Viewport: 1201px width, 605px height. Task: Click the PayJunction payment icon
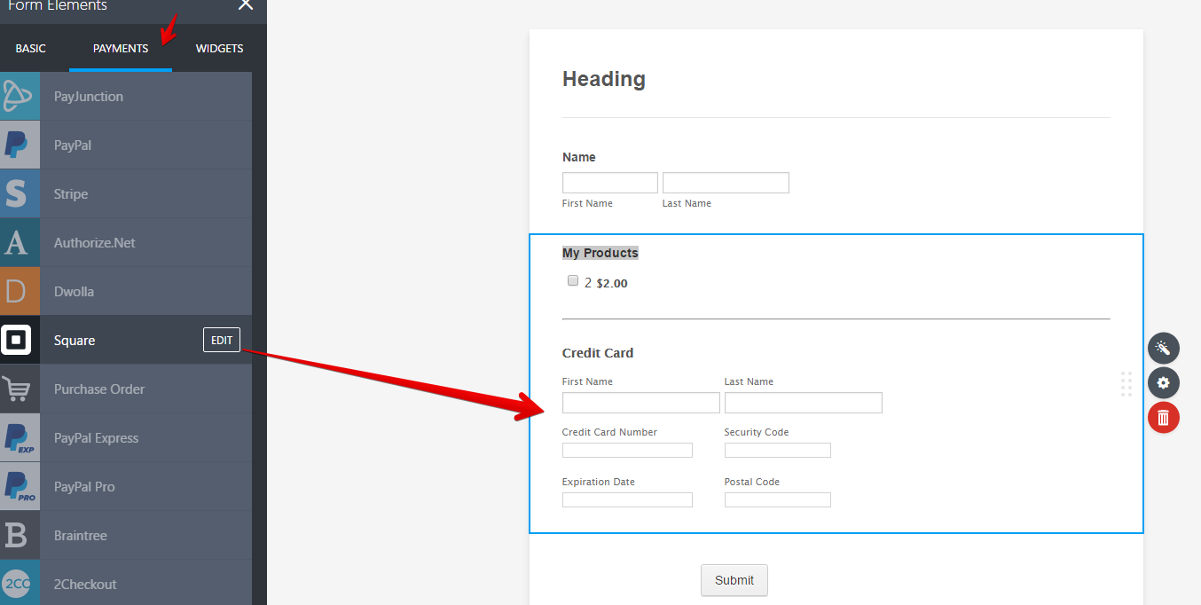20,97
